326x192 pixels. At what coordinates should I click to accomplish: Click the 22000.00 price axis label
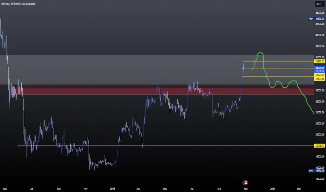click(320, 134)
